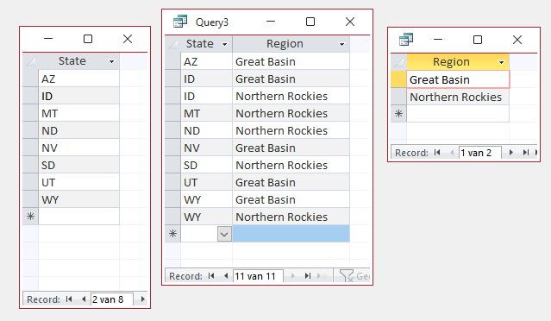Select the SD cell in State window

tap(78, 165)
